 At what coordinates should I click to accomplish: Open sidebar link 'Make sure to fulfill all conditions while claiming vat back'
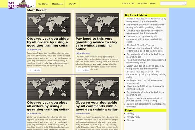tap(145, 87)
